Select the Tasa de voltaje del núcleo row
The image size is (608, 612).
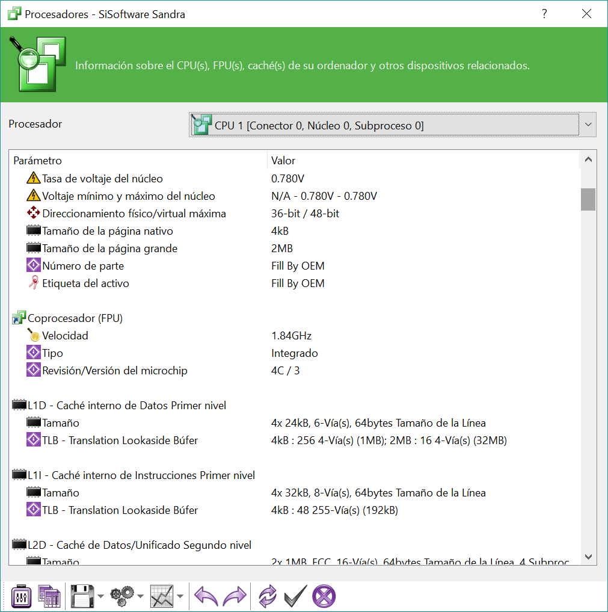(x=295, y=178)
